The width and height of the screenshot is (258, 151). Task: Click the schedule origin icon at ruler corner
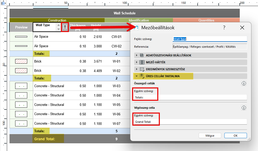click(3, 3)
